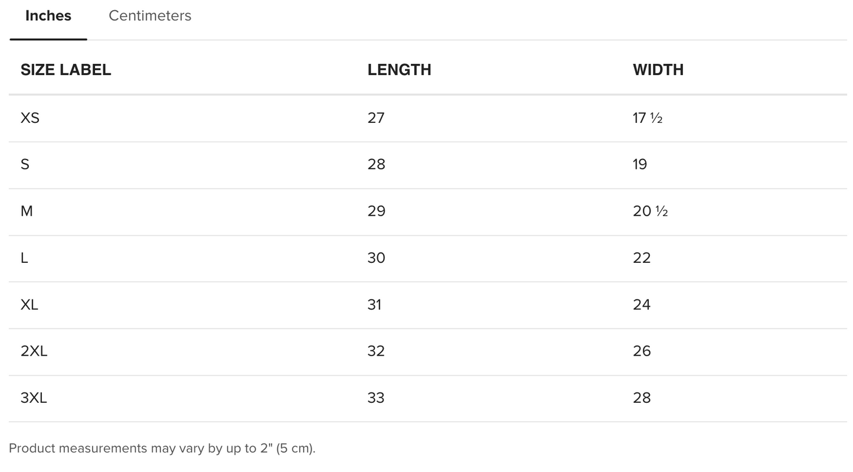Switch to the Centimeters tab

pos(150,16)
